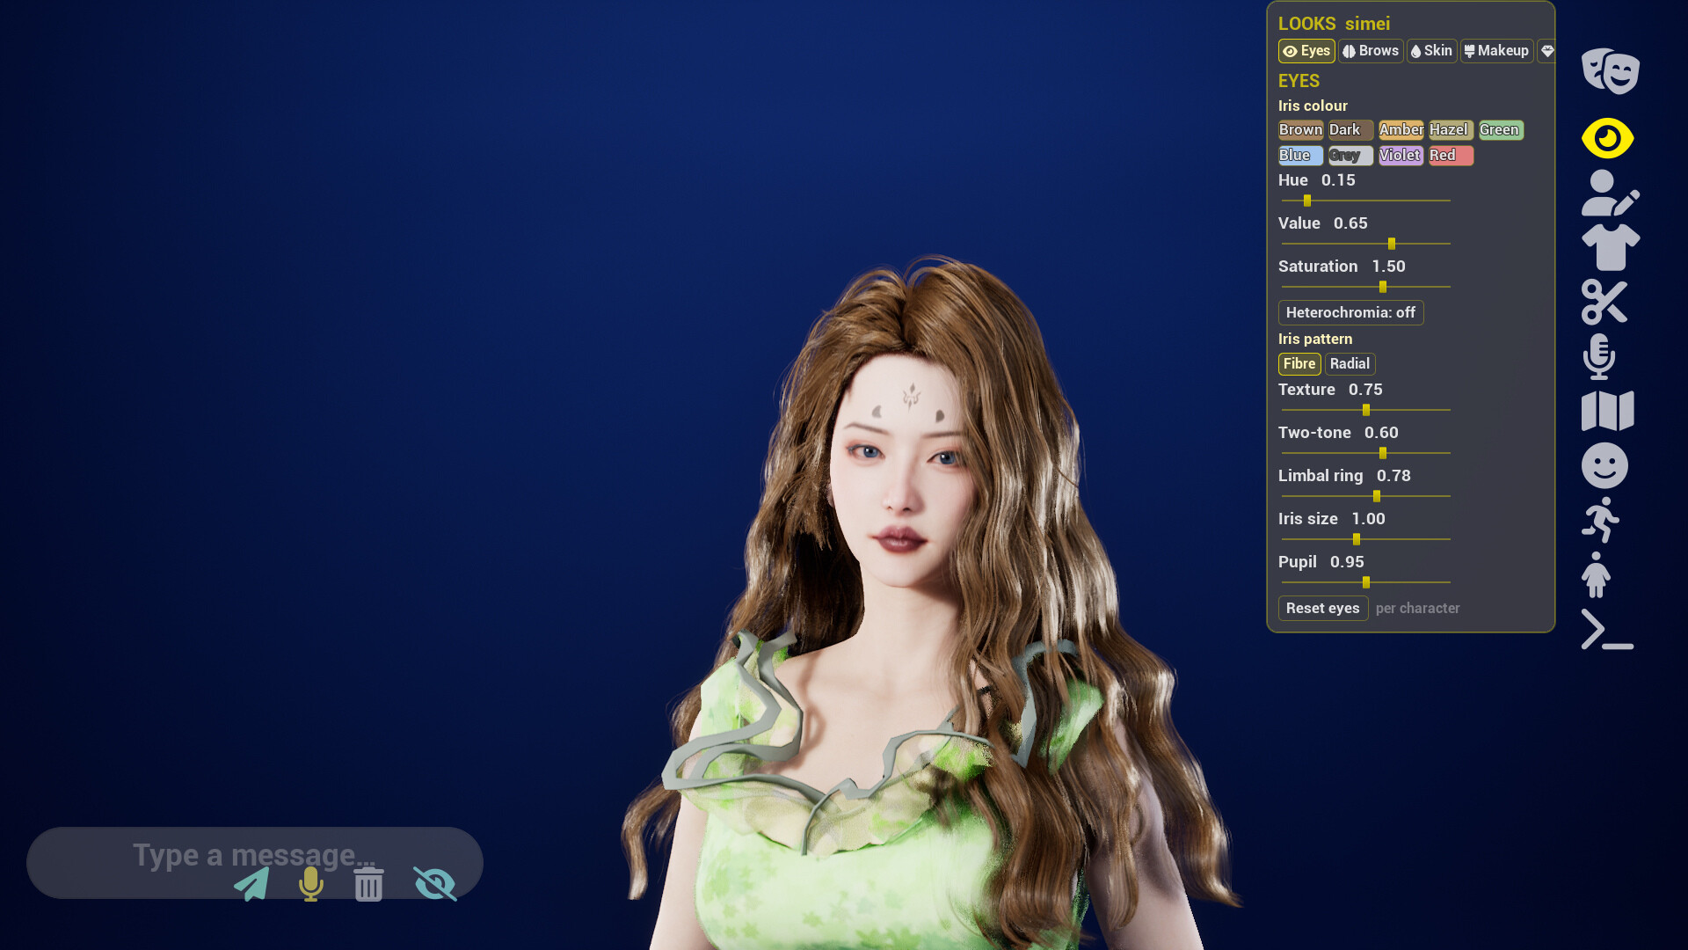
Task: Toggle Heterochromia off button
Action: click(x=1350, y=312)
